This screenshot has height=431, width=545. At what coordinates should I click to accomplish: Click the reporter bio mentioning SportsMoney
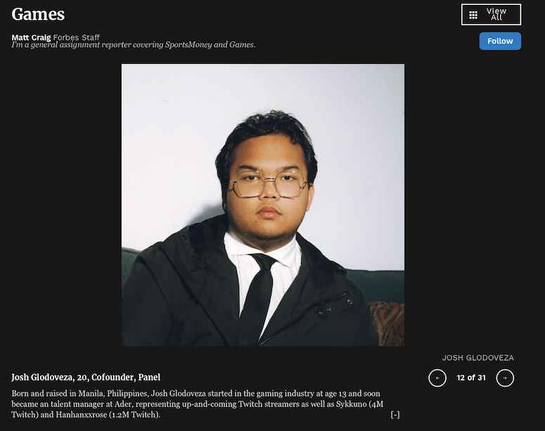pos(134,45)
